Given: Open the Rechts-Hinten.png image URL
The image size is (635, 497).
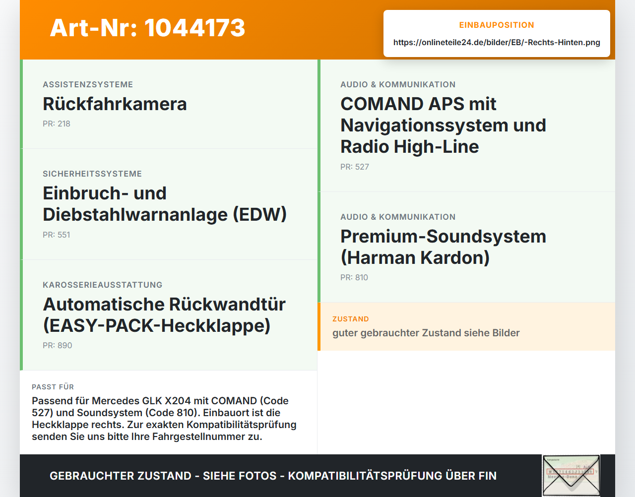Looking at the screenshot, I should (497, 42).
